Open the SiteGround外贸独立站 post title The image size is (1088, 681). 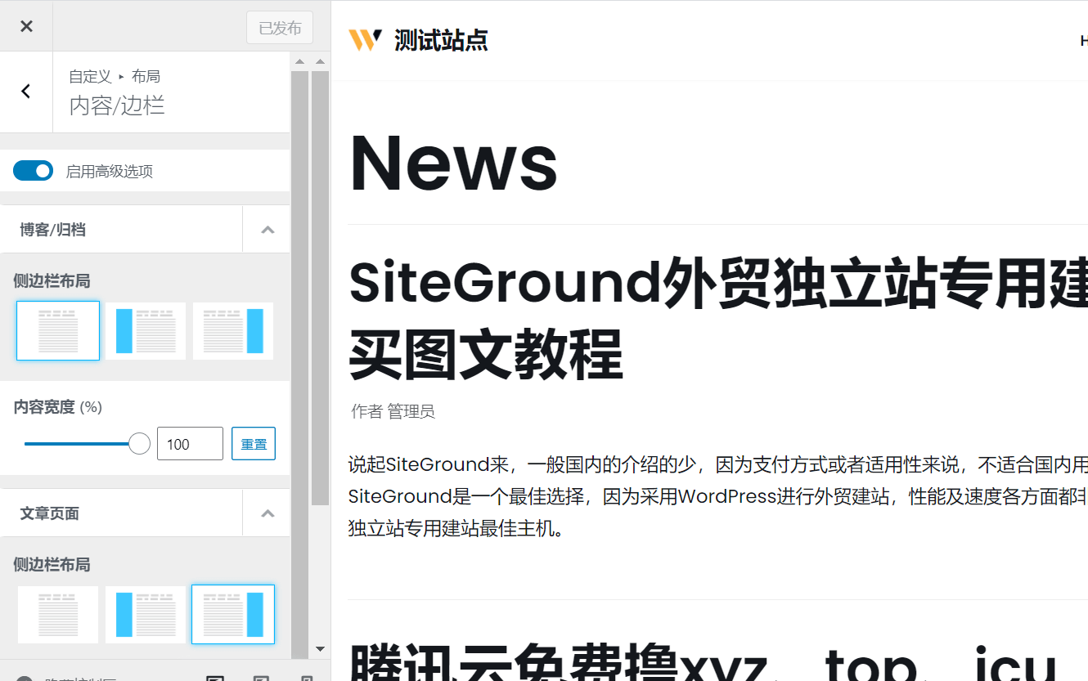[x=718, y=319]
